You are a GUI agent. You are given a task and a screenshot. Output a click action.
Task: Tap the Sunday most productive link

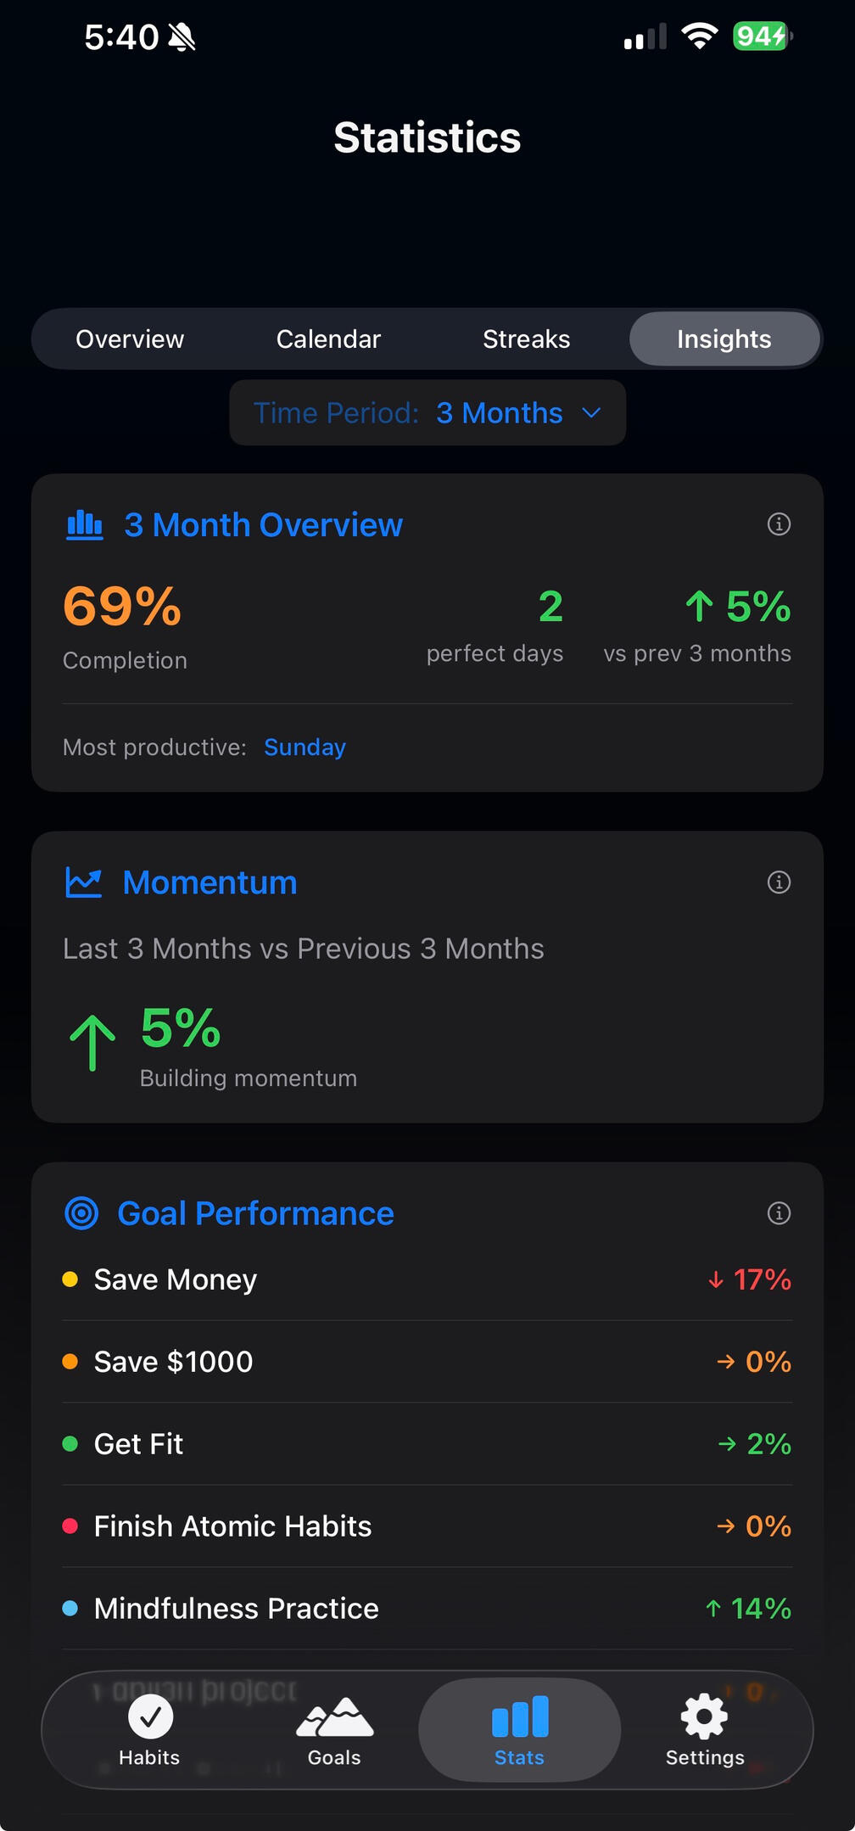(x=305, y=748)
